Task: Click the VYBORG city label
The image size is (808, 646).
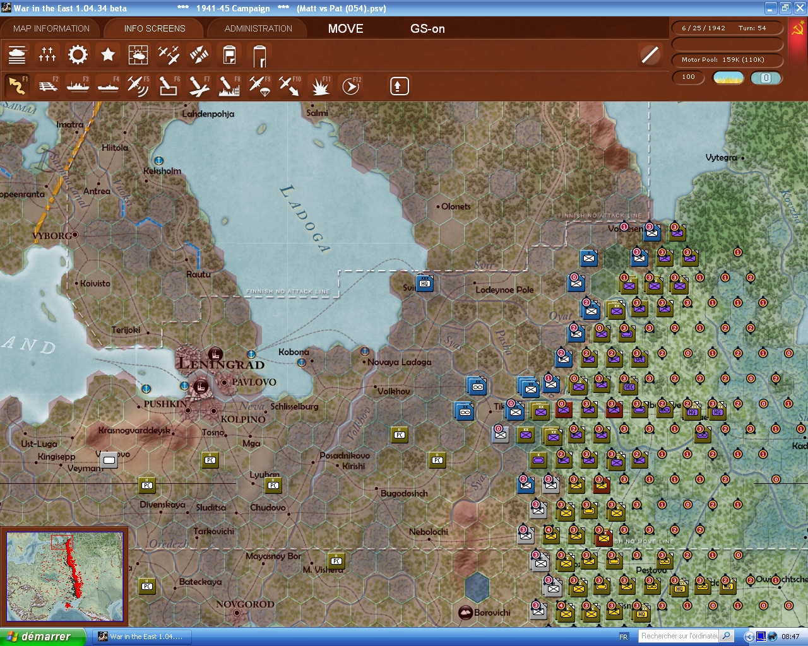Action: [x=52, y=236]
